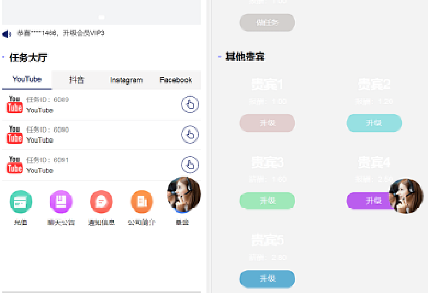
Task: Tap the hand icon for task 6089
Action: (x=190, y=104)
